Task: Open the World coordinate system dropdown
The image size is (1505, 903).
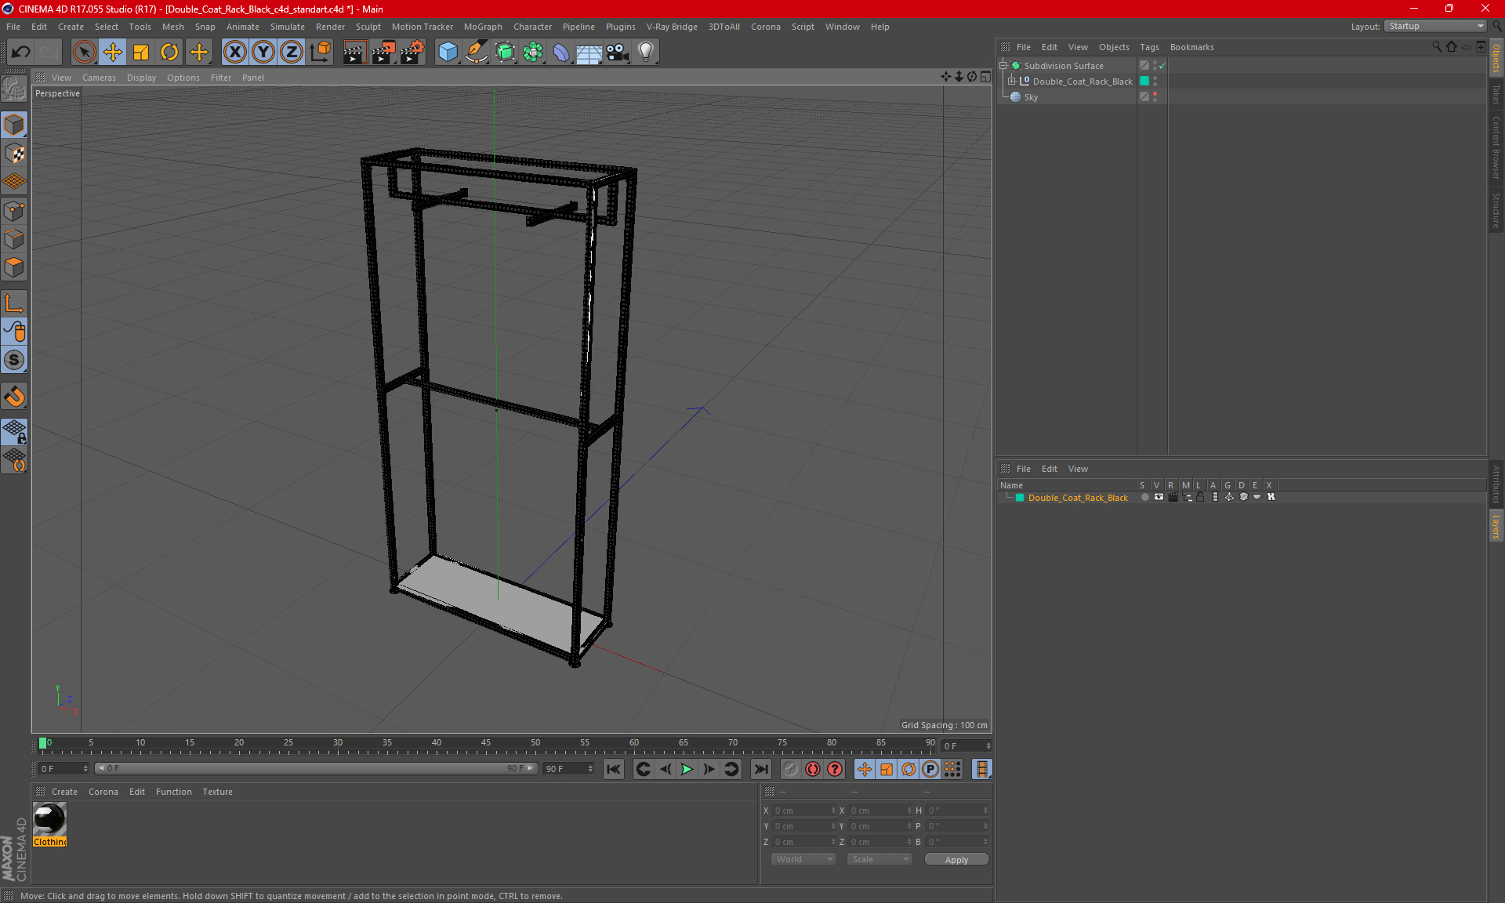Action: [x=803, y=859]
